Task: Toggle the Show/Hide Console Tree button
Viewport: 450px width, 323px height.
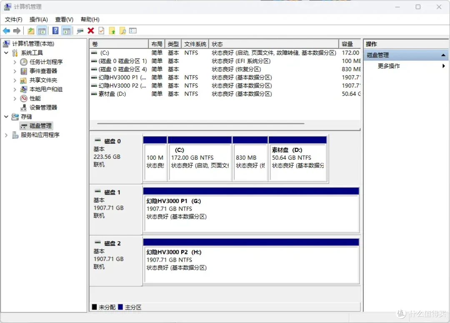Action: 42,31
